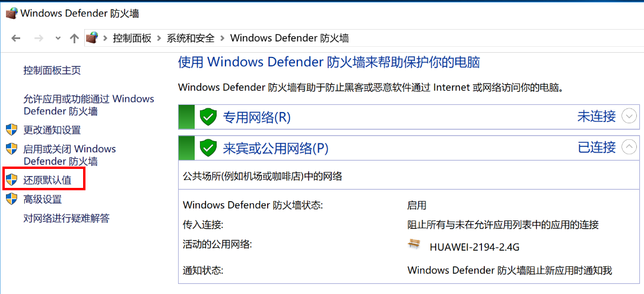Click the green shield beside 专用网络(R)
This screenshot has height=294, width=644.
click(208, 117)
